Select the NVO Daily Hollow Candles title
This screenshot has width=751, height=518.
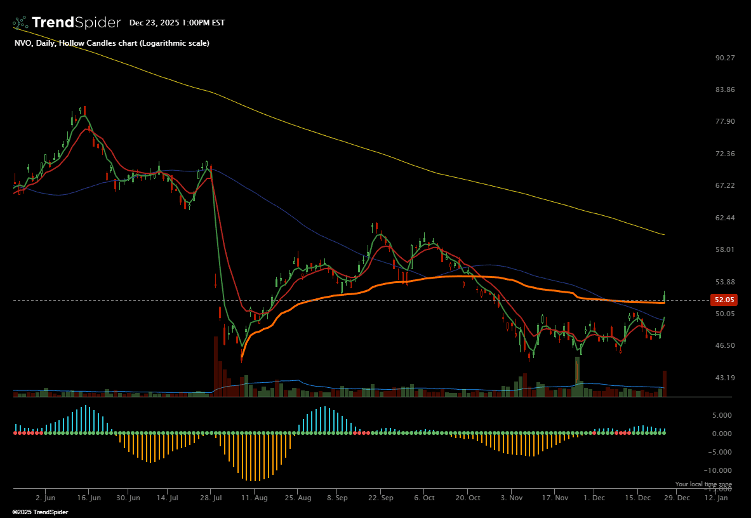[x=112, y=43]
